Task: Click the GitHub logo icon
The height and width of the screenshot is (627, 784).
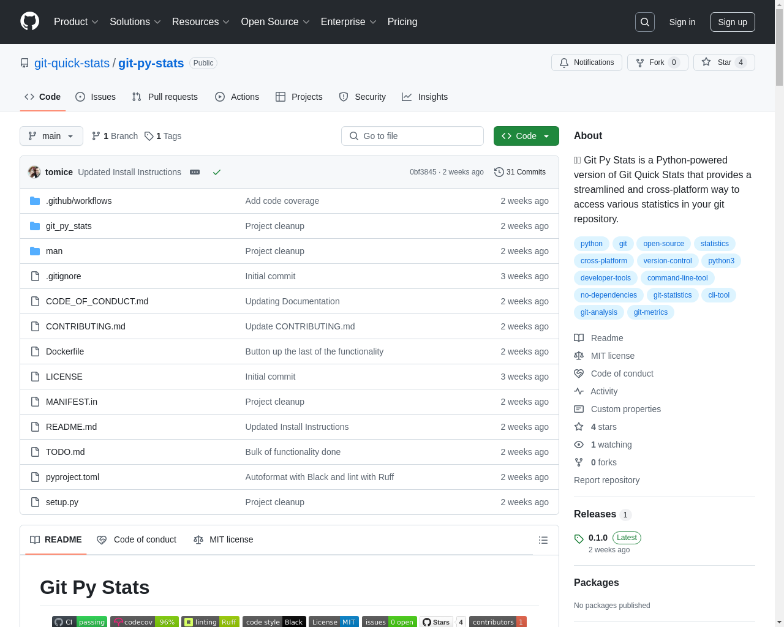Action: click(x=29, y=21)
